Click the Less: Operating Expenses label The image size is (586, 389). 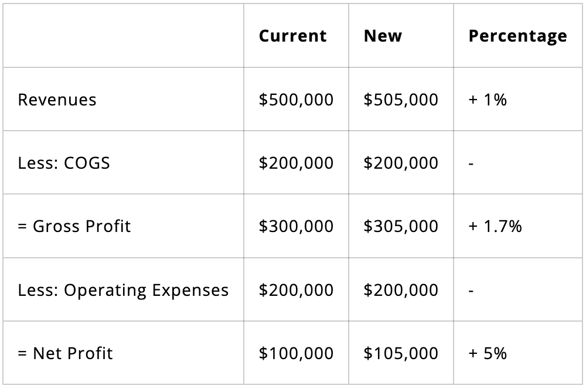[123, 290]
